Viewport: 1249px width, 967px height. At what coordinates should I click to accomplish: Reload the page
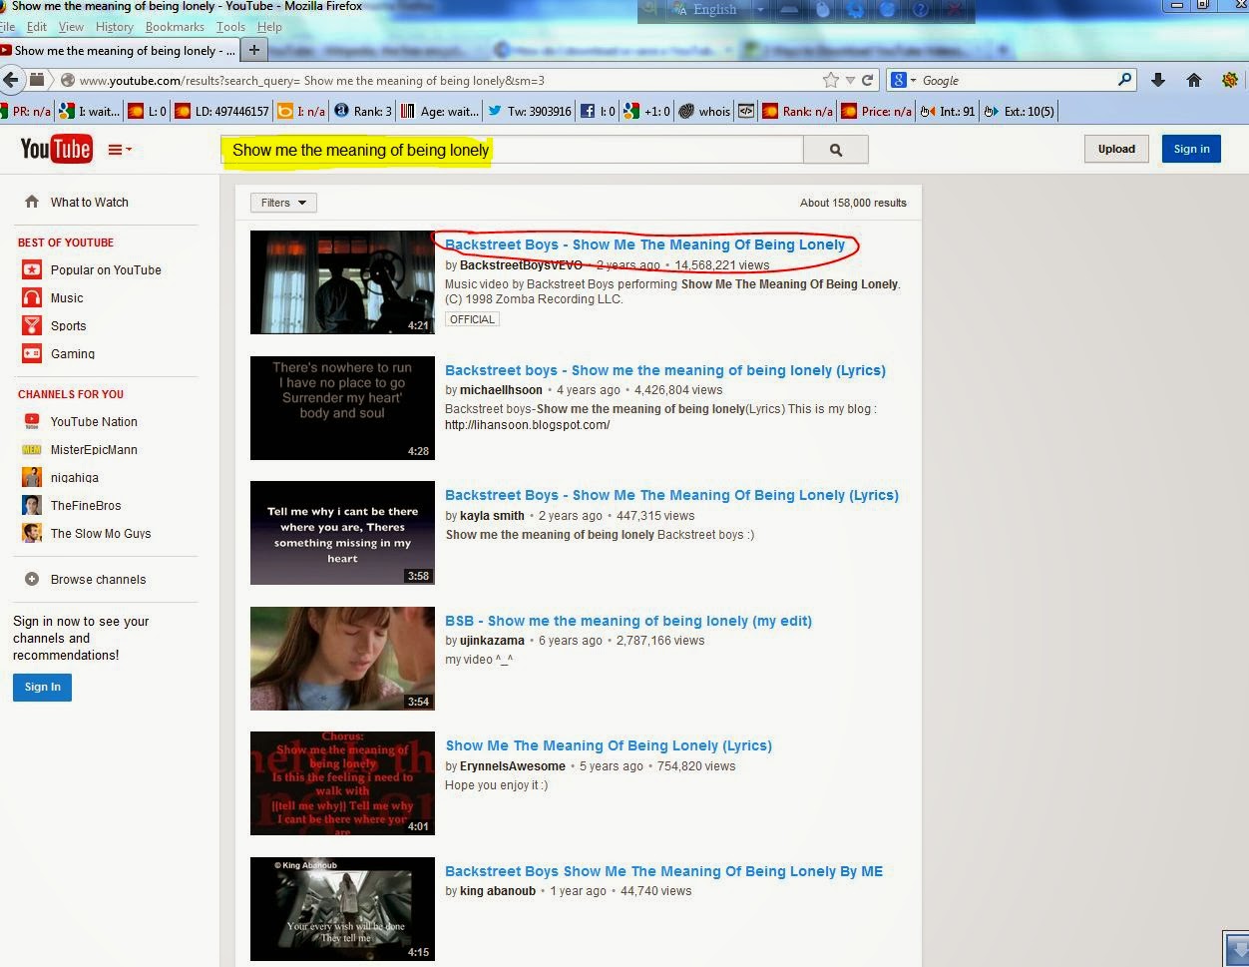click(x=867, y=80)
